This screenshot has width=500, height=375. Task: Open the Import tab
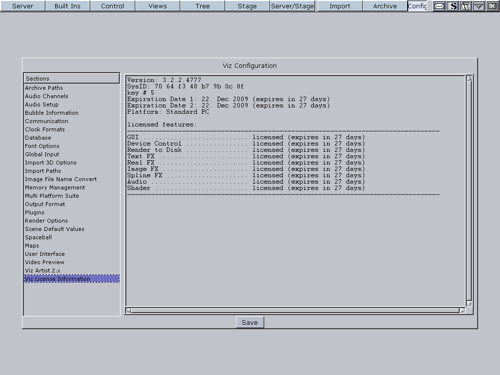340,6
